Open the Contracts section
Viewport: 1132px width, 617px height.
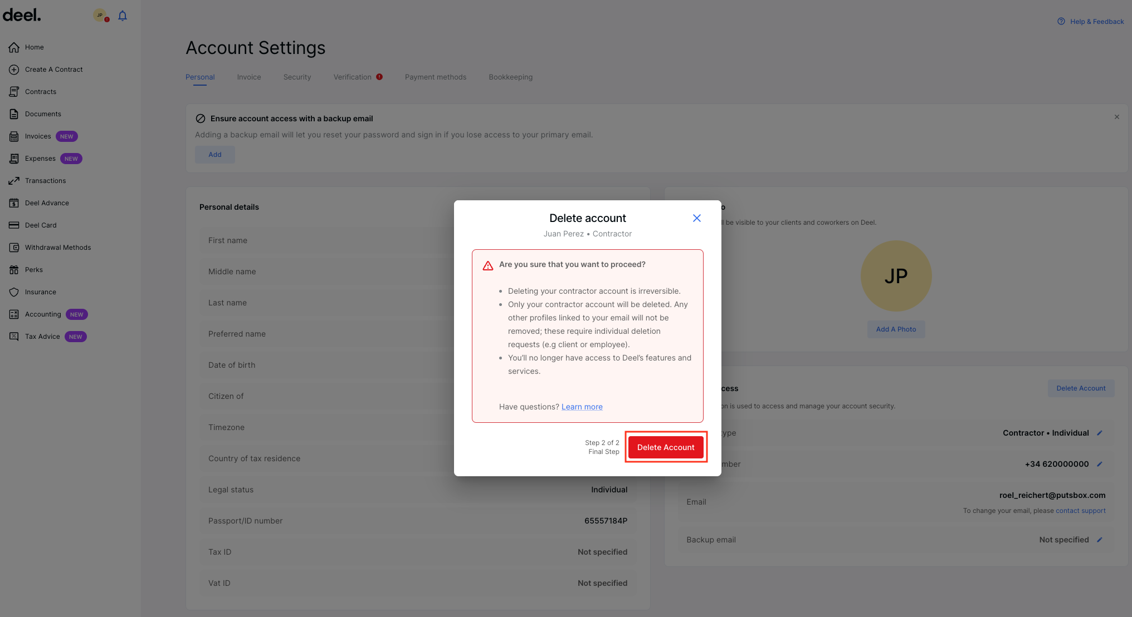pyautogui.click(x=40, y=91)
